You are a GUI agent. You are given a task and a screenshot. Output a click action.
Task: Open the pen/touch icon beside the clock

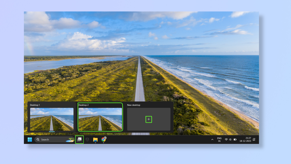click(254, 140)
